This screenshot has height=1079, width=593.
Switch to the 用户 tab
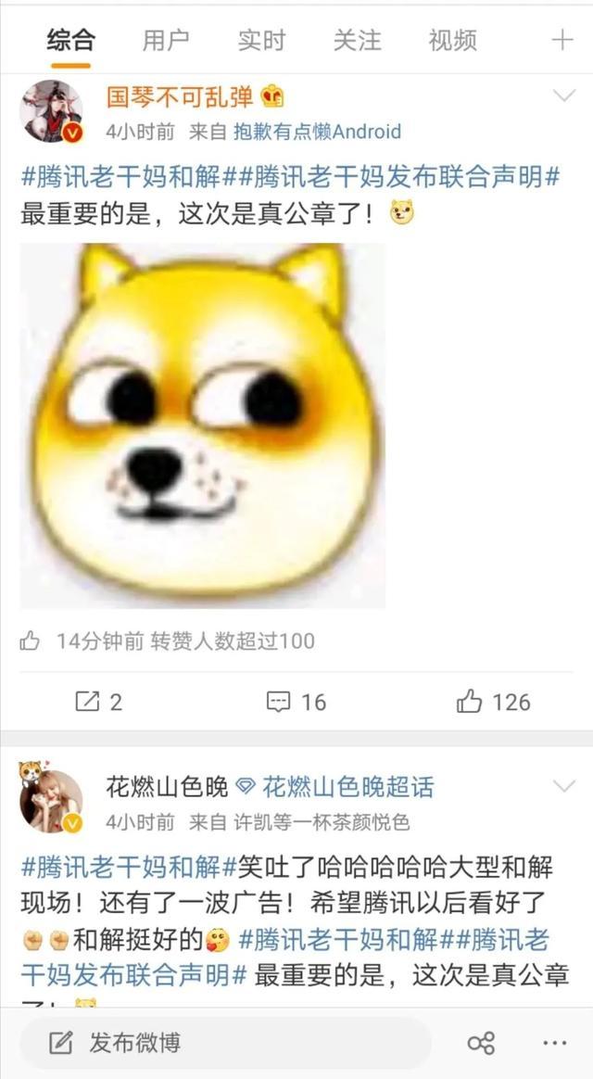click(166, 40)
